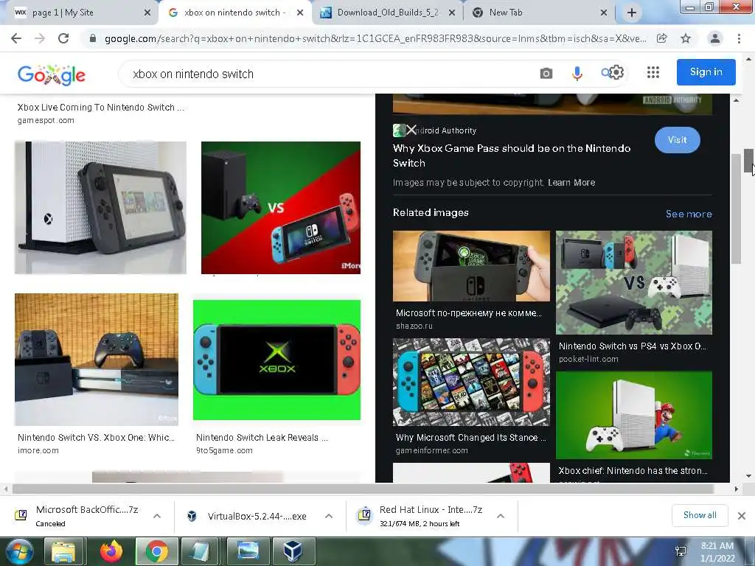755x566 pixels.
Task: Click the preview panel's scrollbar thumb
Action: (x=736, y=208)
